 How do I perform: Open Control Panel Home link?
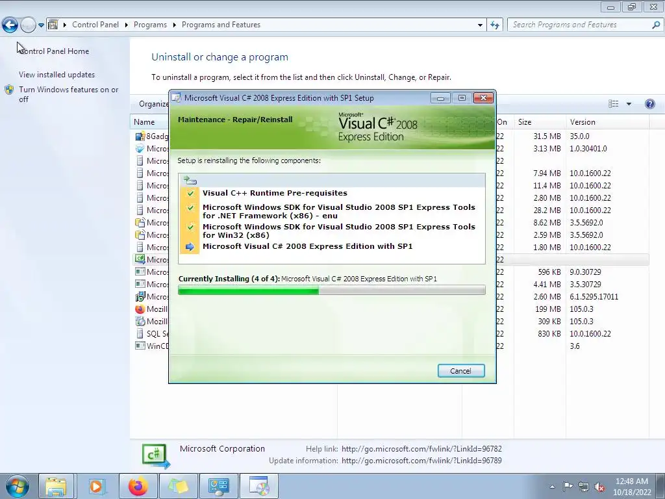point(55,51)
